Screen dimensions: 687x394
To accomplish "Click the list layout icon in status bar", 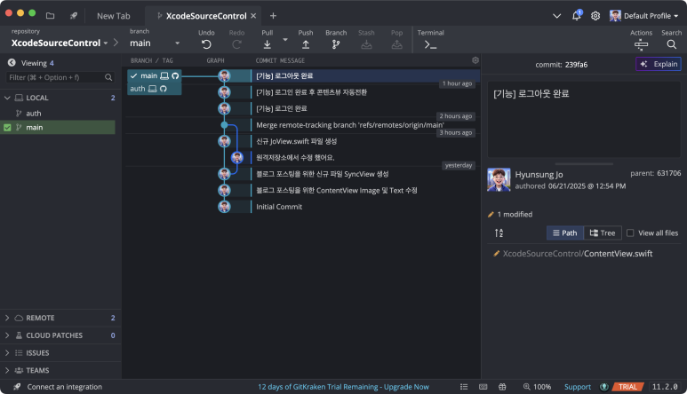I will pyautogui.click(x=464, y=387).
